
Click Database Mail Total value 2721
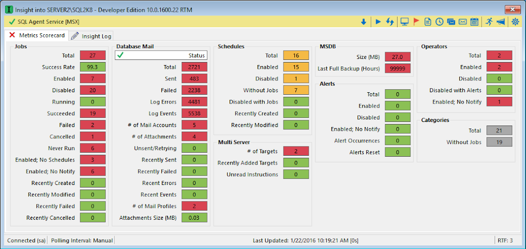coord(195,67)
